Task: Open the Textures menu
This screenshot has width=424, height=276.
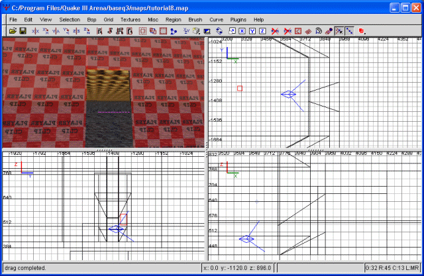Action: pyautogui.click(x=131, y=20)
